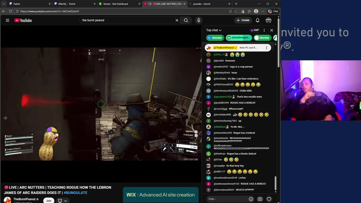
Task: Click chat user @marka2557
Action: 221,67
